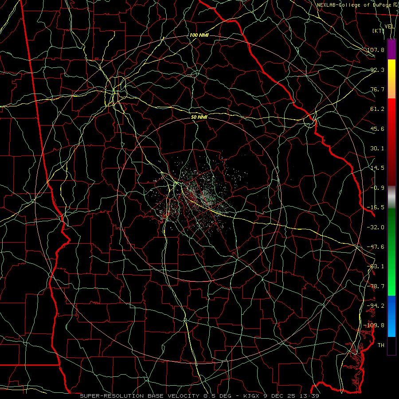
Task: Click the -94.2 velocity scale value
Action: click(376, 306)
